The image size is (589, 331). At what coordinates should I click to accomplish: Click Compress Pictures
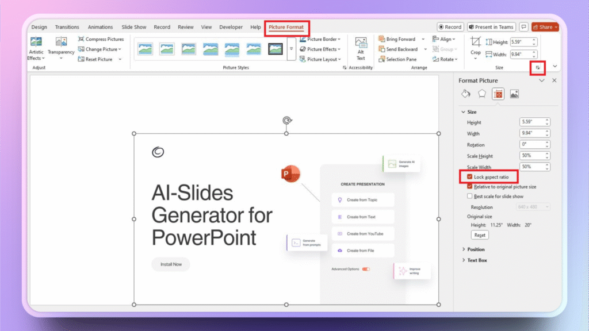[101, 39]
